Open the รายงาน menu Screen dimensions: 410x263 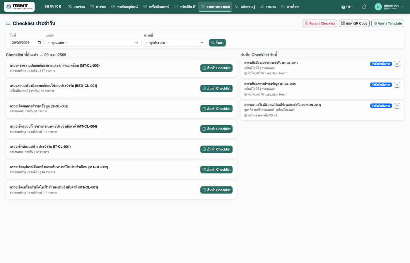pos(268,7)
